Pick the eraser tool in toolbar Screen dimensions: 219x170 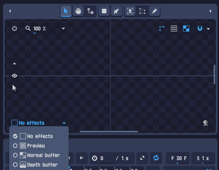(155, 11)
